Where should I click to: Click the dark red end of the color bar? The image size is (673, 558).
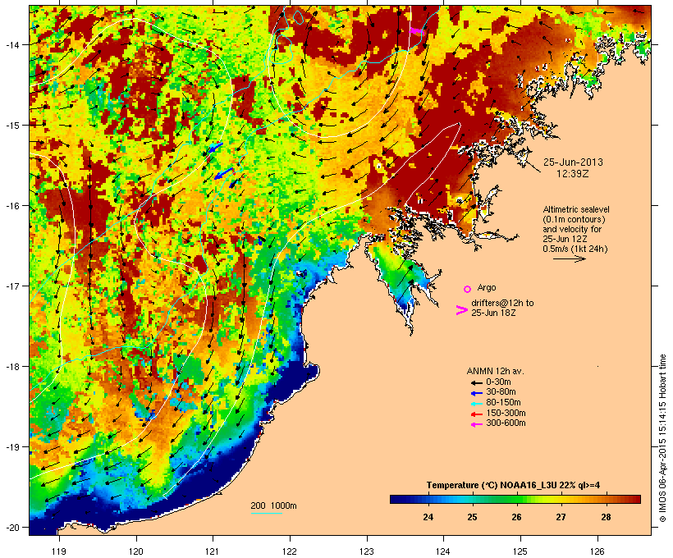coord(635,499)
